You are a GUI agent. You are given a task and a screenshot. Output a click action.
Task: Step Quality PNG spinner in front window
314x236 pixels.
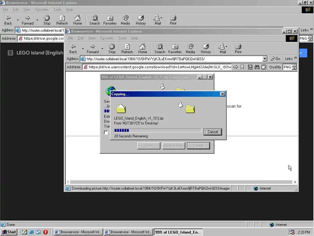[x=294, y=67]
